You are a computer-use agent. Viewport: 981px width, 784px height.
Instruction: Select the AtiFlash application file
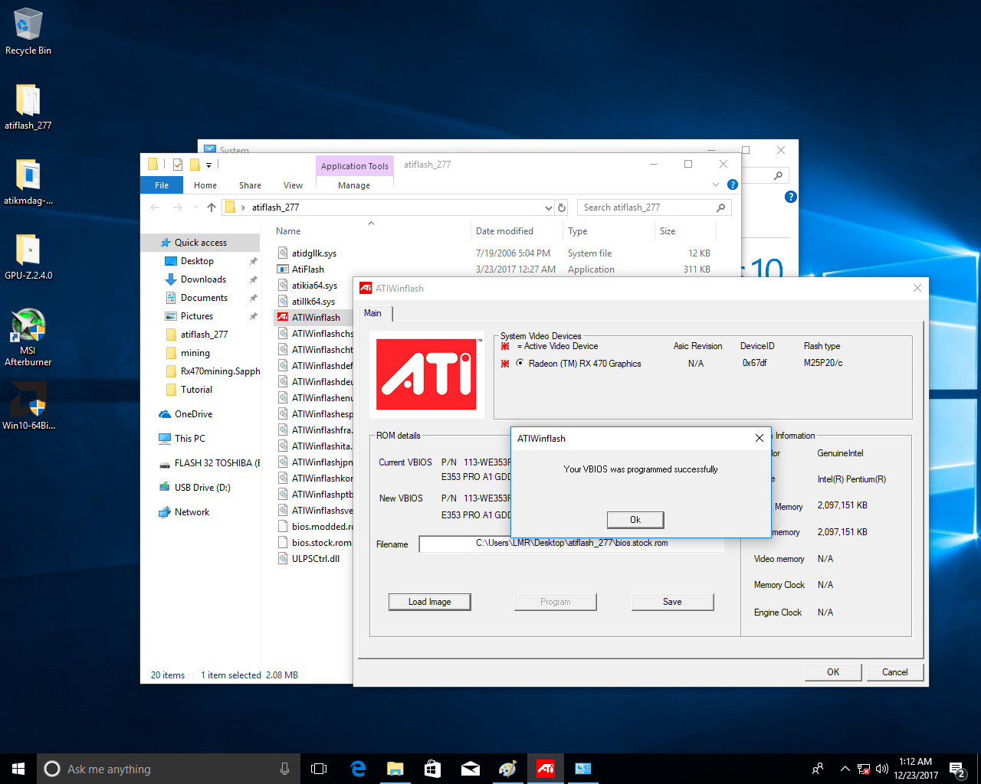tap(308, 269)
